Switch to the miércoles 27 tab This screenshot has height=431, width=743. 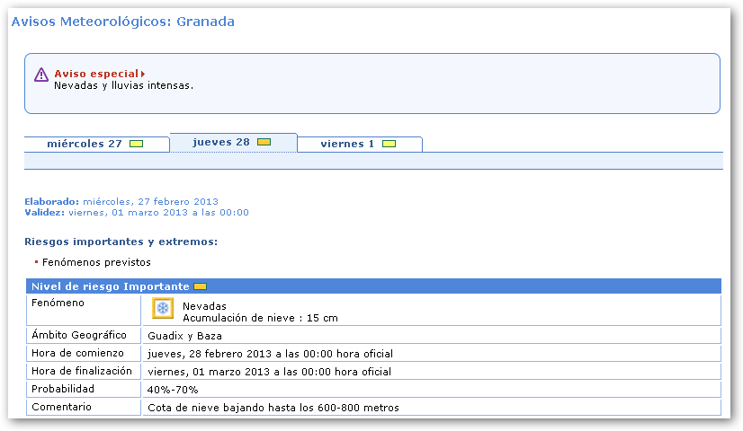85,144
